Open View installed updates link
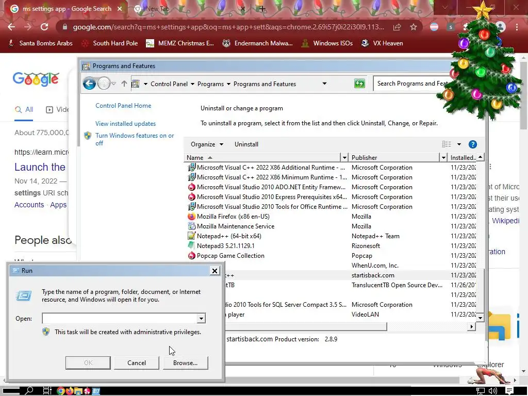The height and width of the screenshot is (396, 528). pos(125,124)
